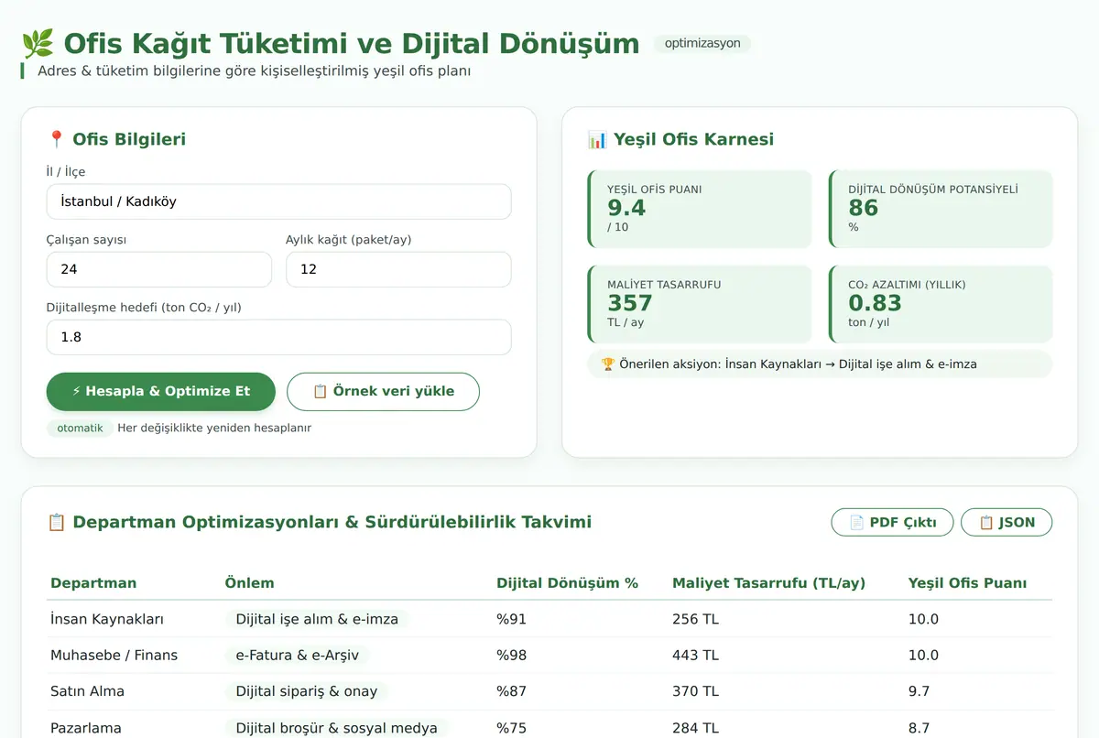Viewport: 1099px width, 738px height.
Task: Load sample data with Örnek veri yükle
Action: 383,391
